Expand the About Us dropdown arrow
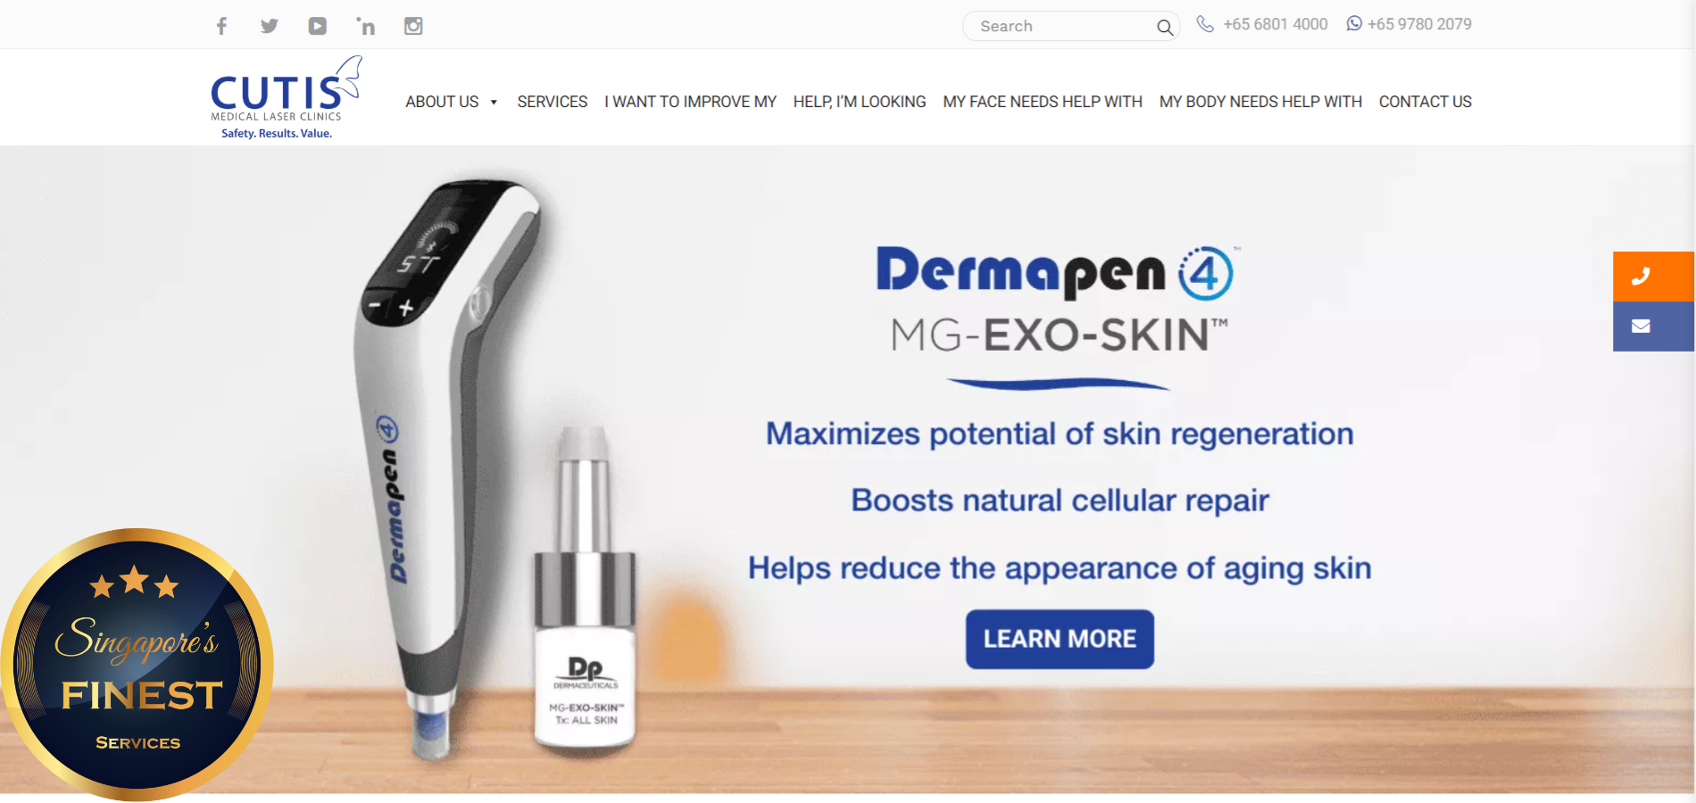 494,103
